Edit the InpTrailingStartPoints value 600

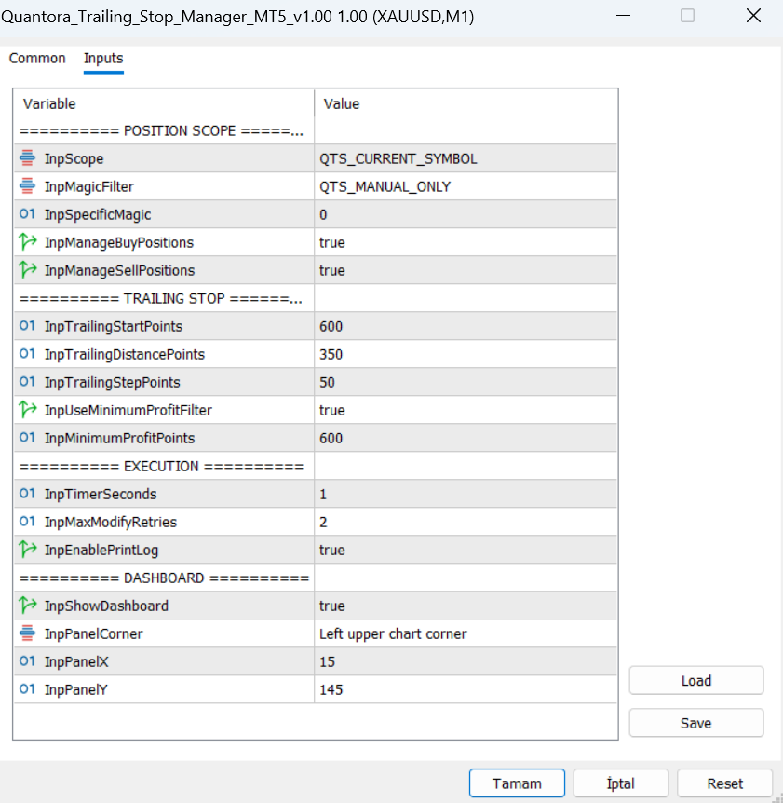point(466,326)
